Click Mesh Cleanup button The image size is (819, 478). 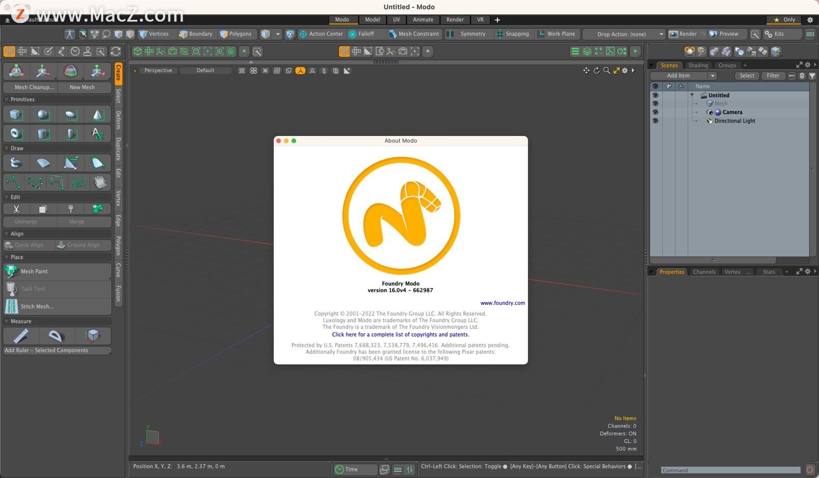pyautogui.click(x=31, y=87)
